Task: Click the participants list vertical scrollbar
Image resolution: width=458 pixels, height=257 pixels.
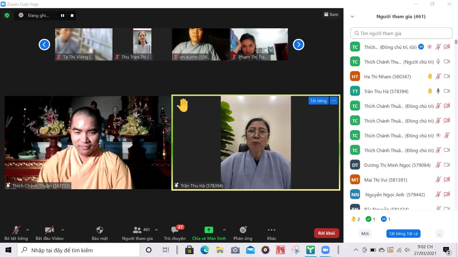Action: click(x=456, y=42)
